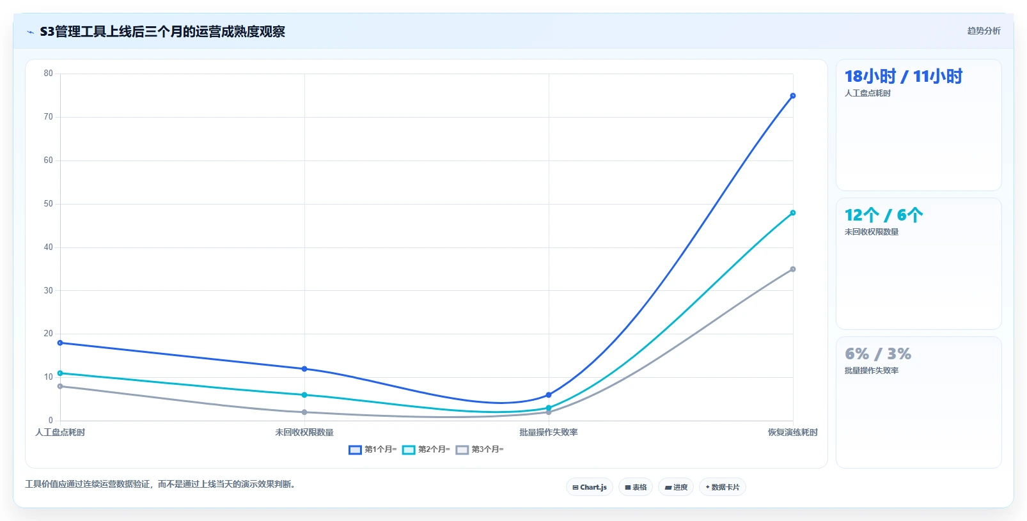Screen dimensions: 1027x521
Task: Click the dashboard title text
Action: click(x=162, y=32)
